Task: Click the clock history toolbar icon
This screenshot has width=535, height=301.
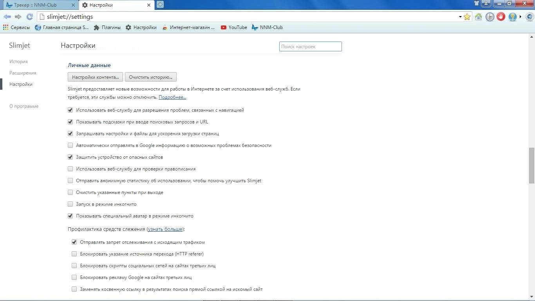Action: (490, 17)
